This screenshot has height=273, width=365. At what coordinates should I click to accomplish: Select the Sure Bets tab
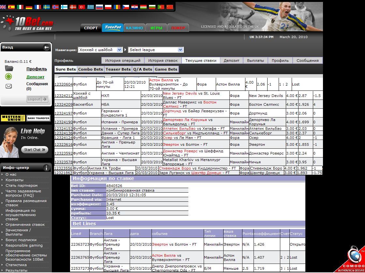click(x=66, y=69)
